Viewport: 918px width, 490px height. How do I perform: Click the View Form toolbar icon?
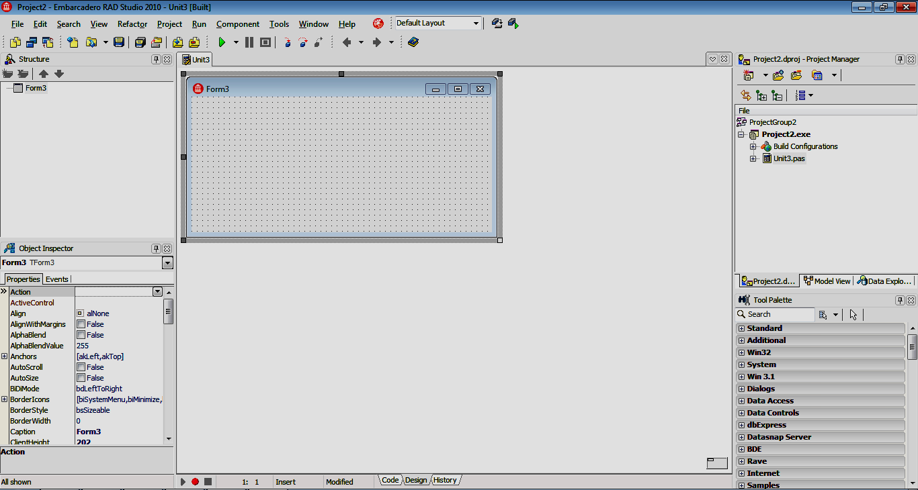pos(32,42)
